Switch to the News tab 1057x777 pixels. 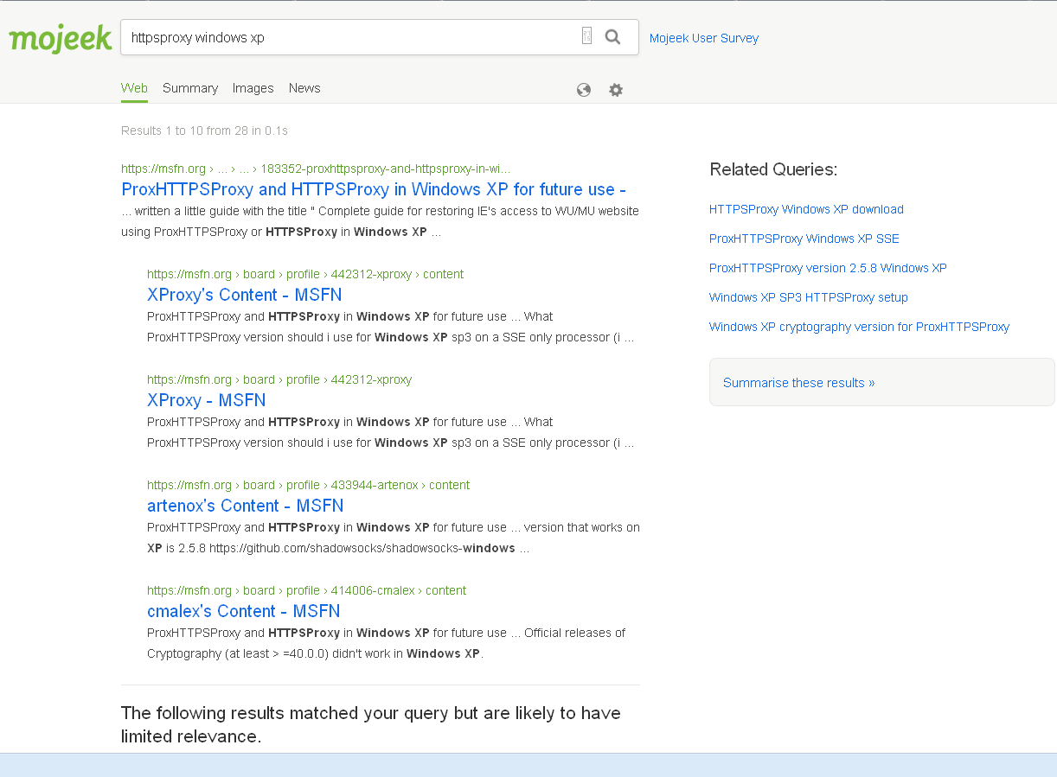304,88
